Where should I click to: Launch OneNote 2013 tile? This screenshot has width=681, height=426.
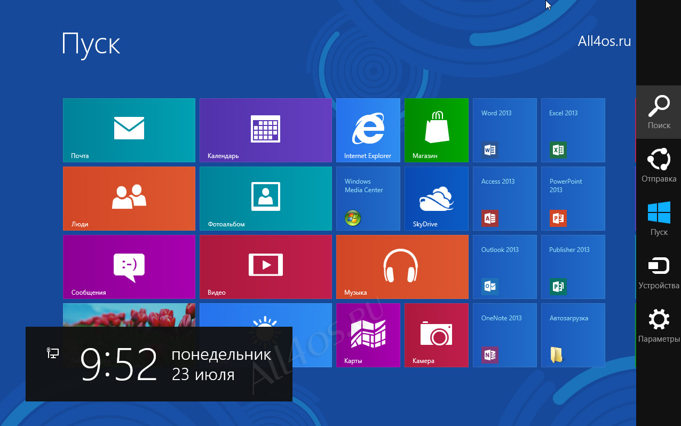pyautogui.click(x=505, y=335)
